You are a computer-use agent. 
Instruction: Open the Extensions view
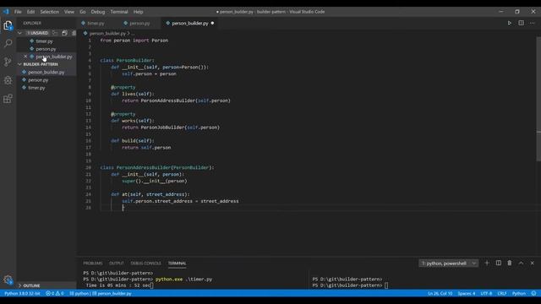pos(8,99)
